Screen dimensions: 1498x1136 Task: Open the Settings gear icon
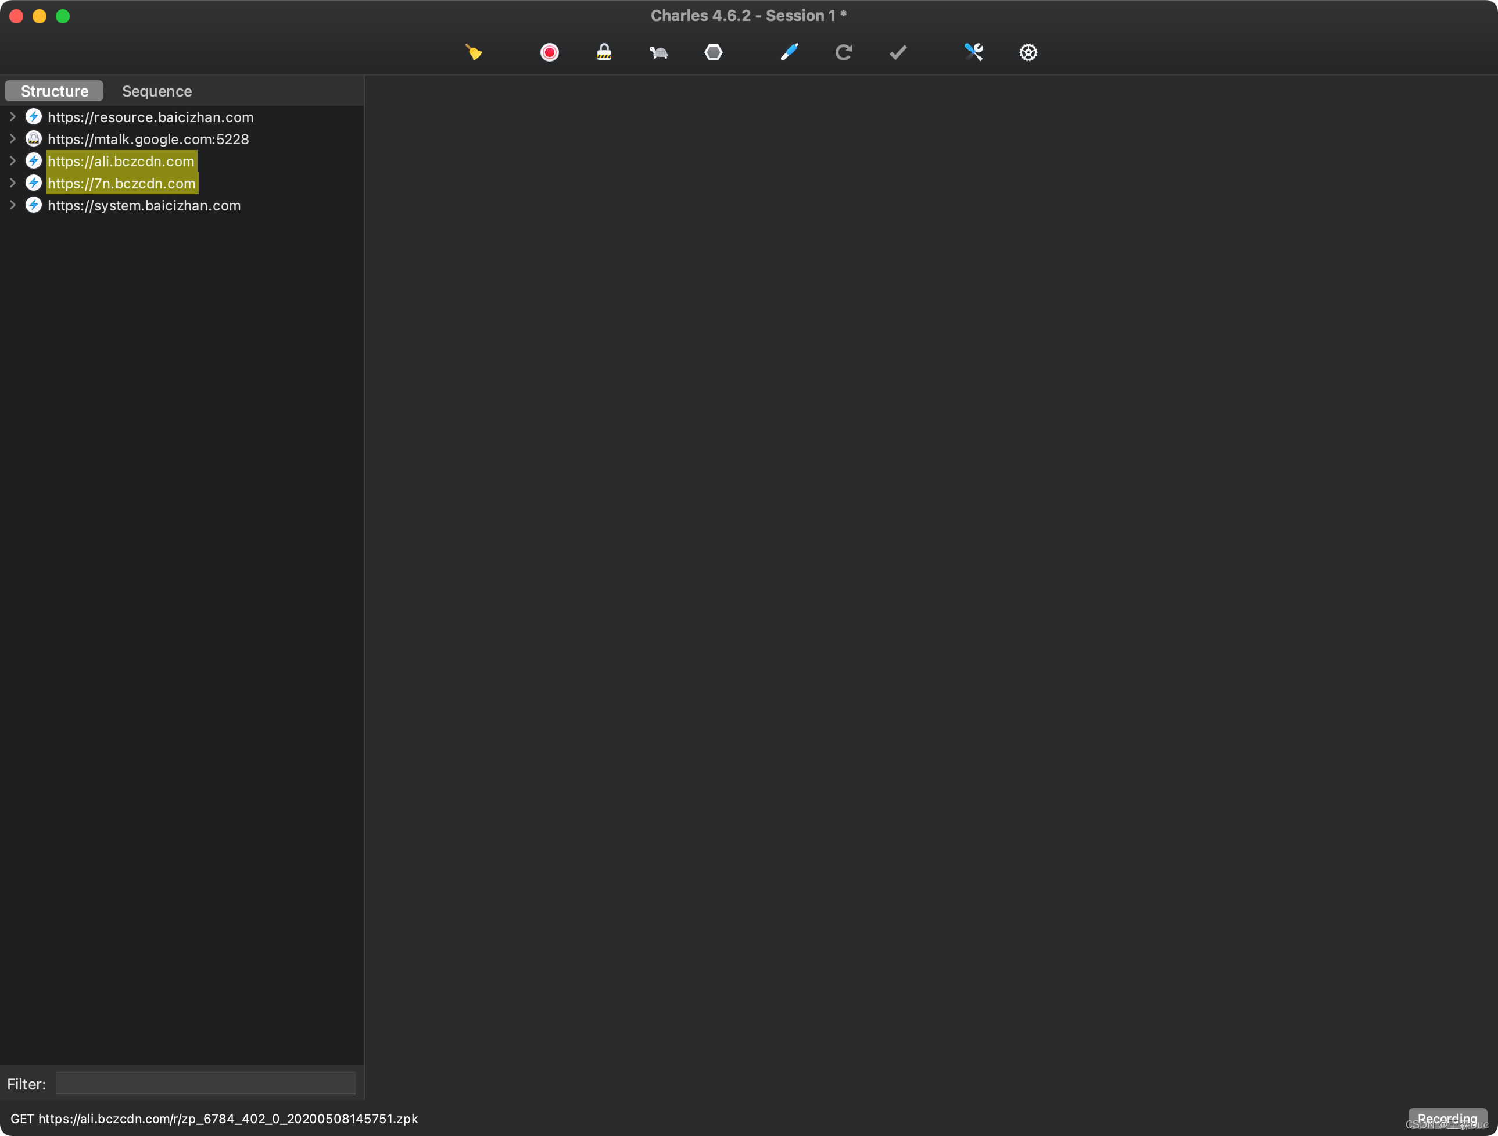point(1028,52)
